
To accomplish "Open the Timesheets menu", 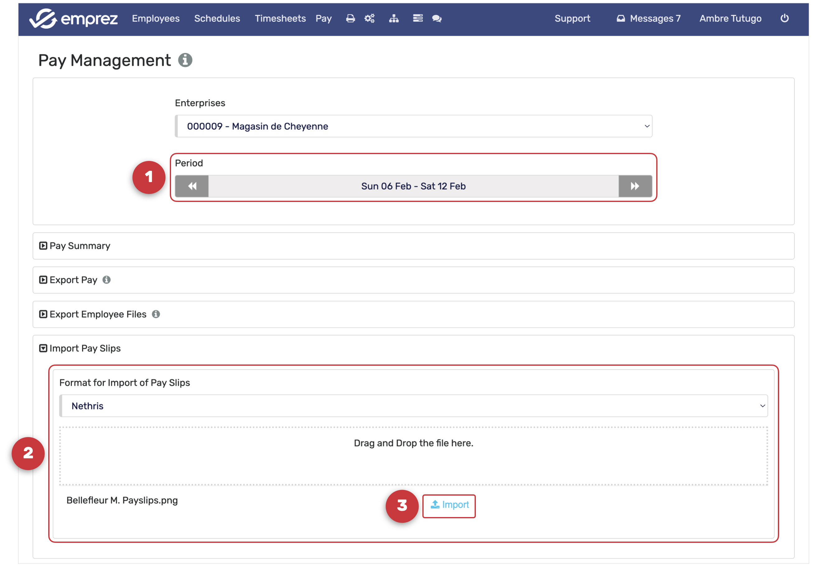I will (280, 18).
